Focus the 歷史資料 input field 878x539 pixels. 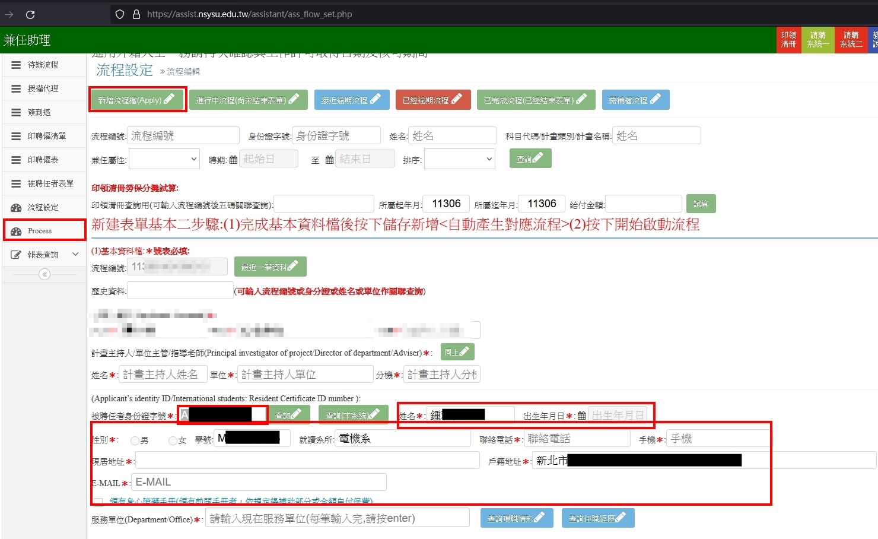pyautogui.click(x=180, y=290)
